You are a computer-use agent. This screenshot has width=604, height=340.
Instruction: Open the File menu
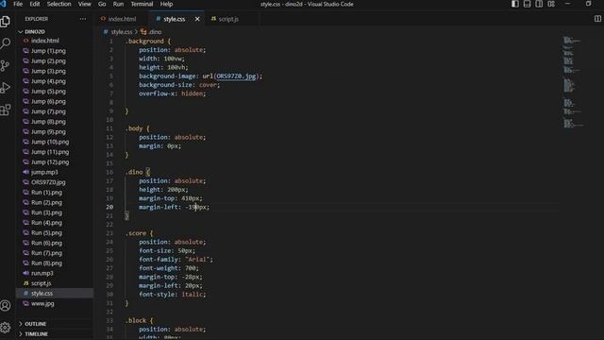click(x=18, y=4)
